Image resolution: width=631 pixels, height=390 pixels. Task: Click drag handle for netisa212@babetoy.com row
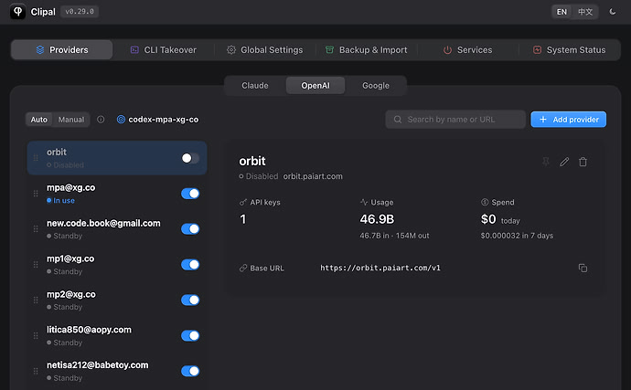tap(36, 371)
